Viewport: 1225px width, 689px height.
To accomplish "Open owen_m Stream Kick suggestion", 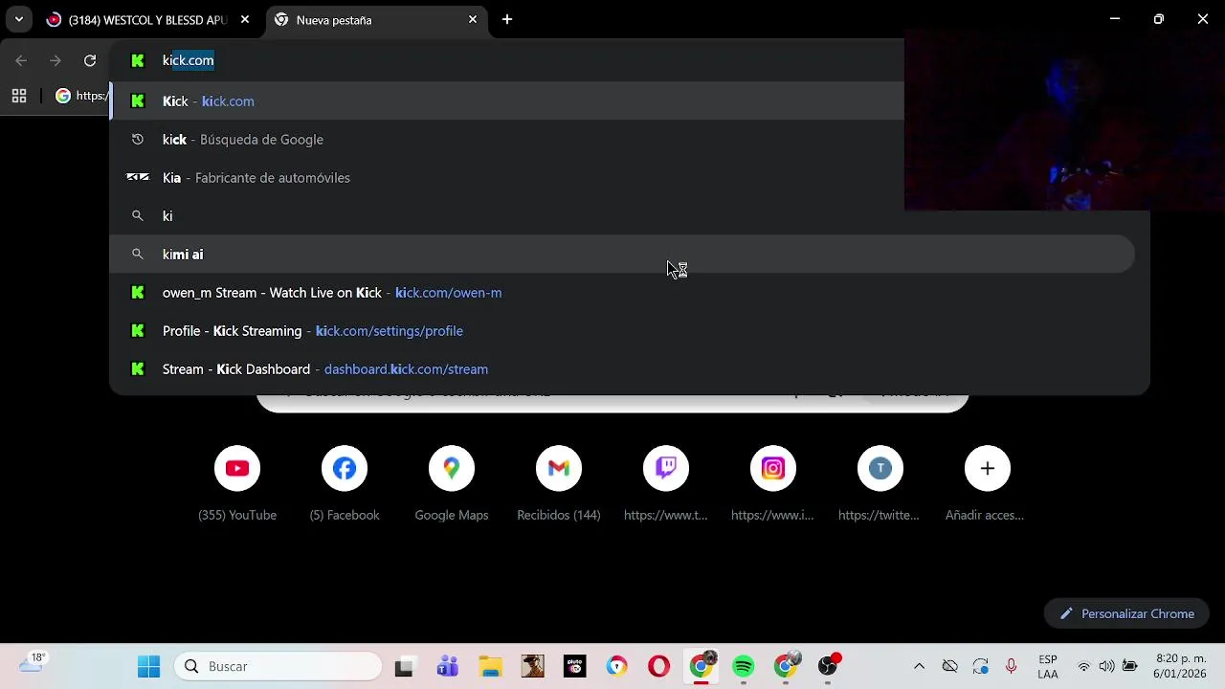I will tap(622, 293).
